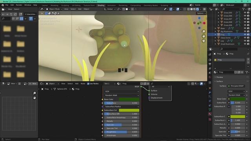This screenshot has height=141, width=251.
Task: Enable rendered viewport shading mode
Action: pos(198,9)
